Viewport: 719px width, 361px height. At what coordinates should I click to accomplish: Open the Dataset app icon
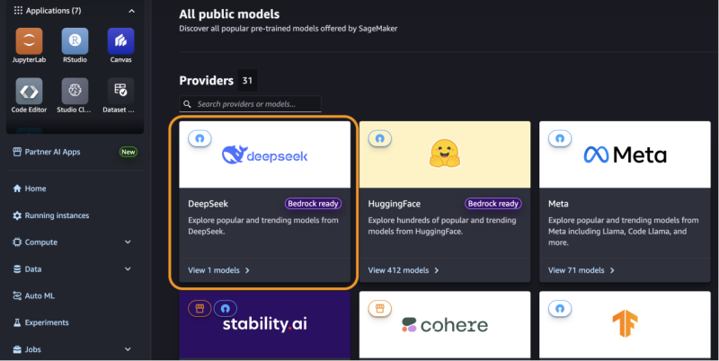click(120, 92)
